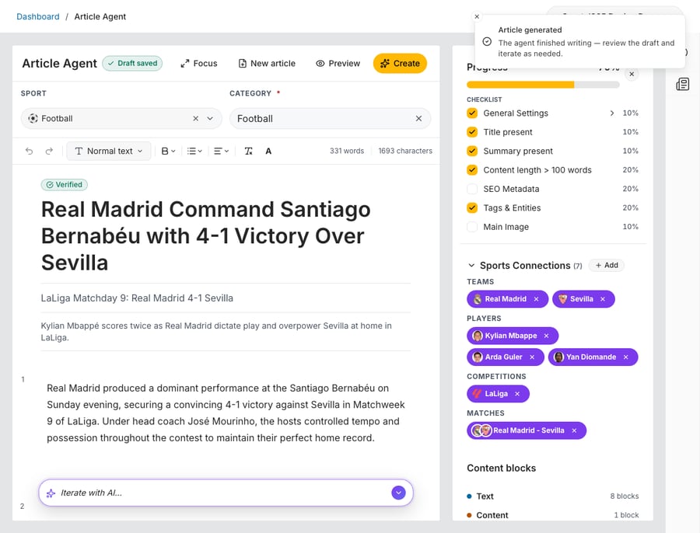
Task: Start a New article
Action: coord(267,64)
